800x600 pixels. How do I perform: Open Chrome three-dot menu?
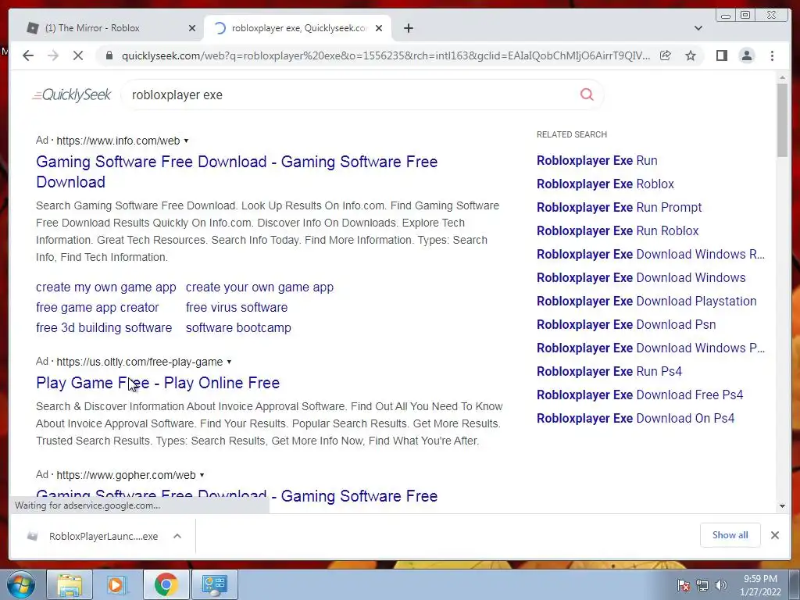773,55
